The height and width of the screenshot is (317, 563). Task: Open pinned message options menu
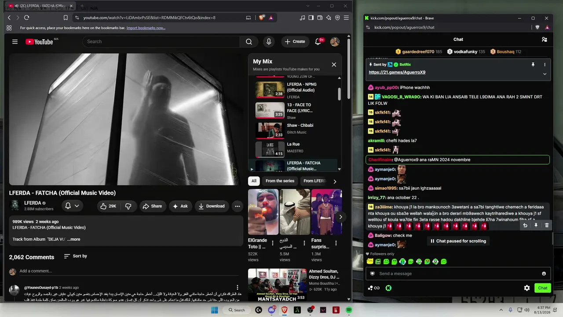click(545, 65)
